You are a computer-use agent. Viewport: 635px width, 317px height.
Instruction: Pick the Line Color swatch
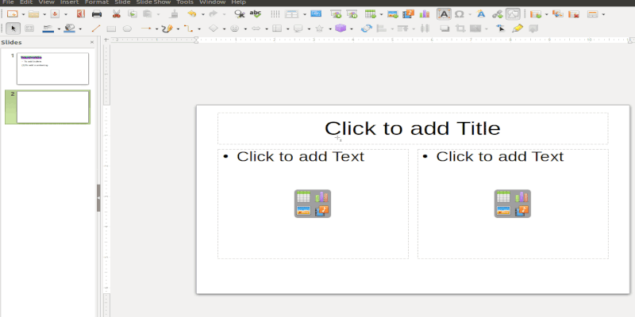pyautogui.click(x=48, y=29)
